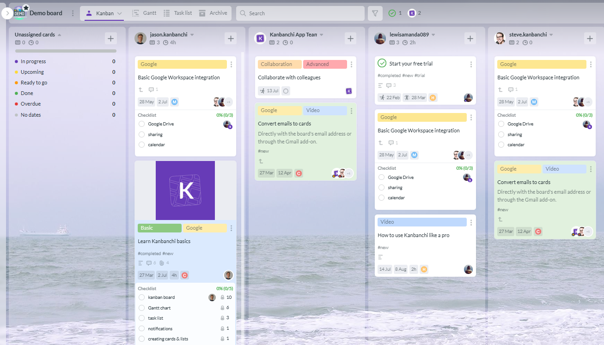Switch to the Gantt tab
The height and width of the screenshot is (345, 604).
click(144, 13)
